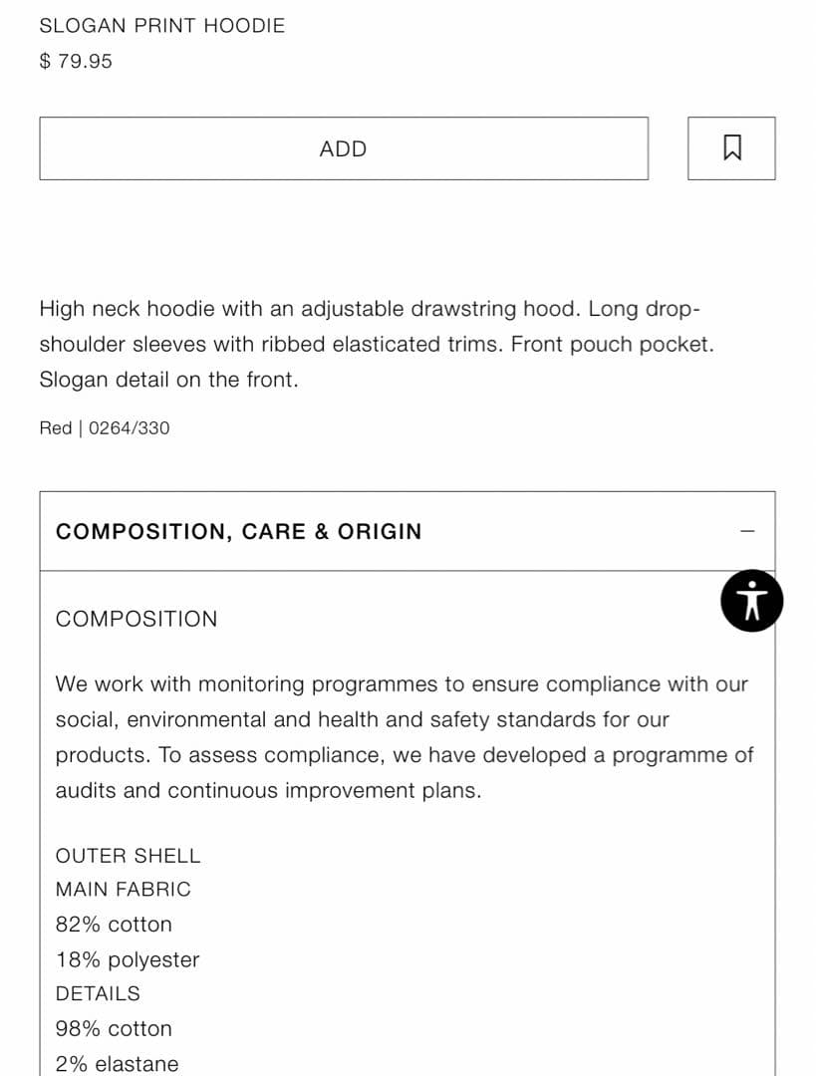
Task: Click the Slogan Print Hoodie title
Action: pyautogui.click(x=162, y=26)
